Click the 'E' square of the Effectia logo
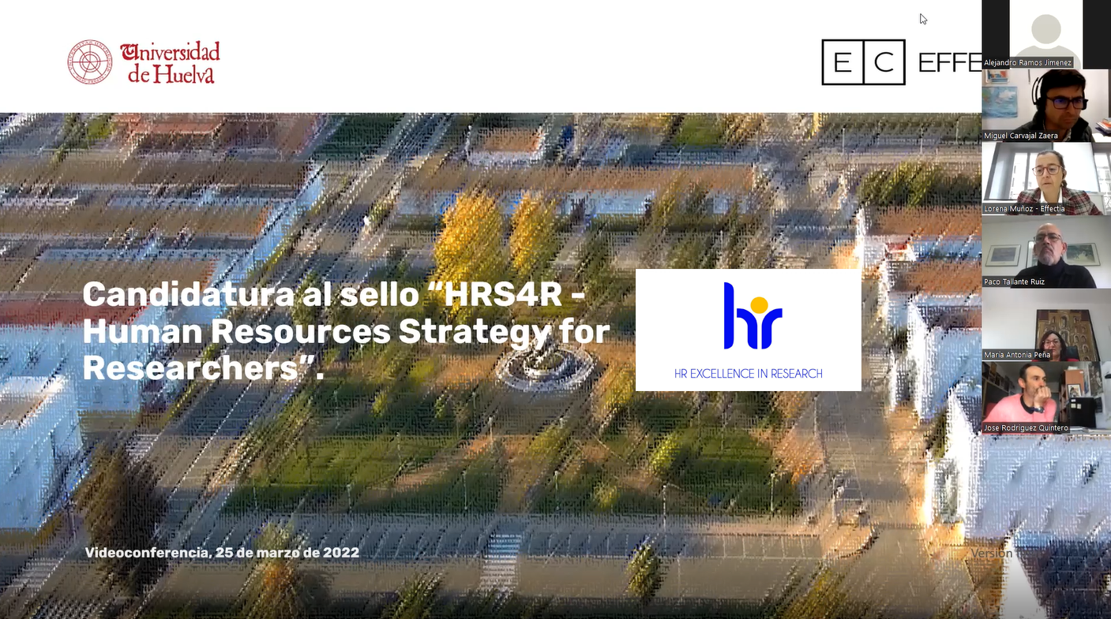The image size is (1111, 619). pyautogui.click(x=842, y=62)
